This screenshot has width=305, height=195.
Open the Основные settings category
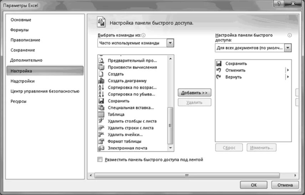point(21,20)
